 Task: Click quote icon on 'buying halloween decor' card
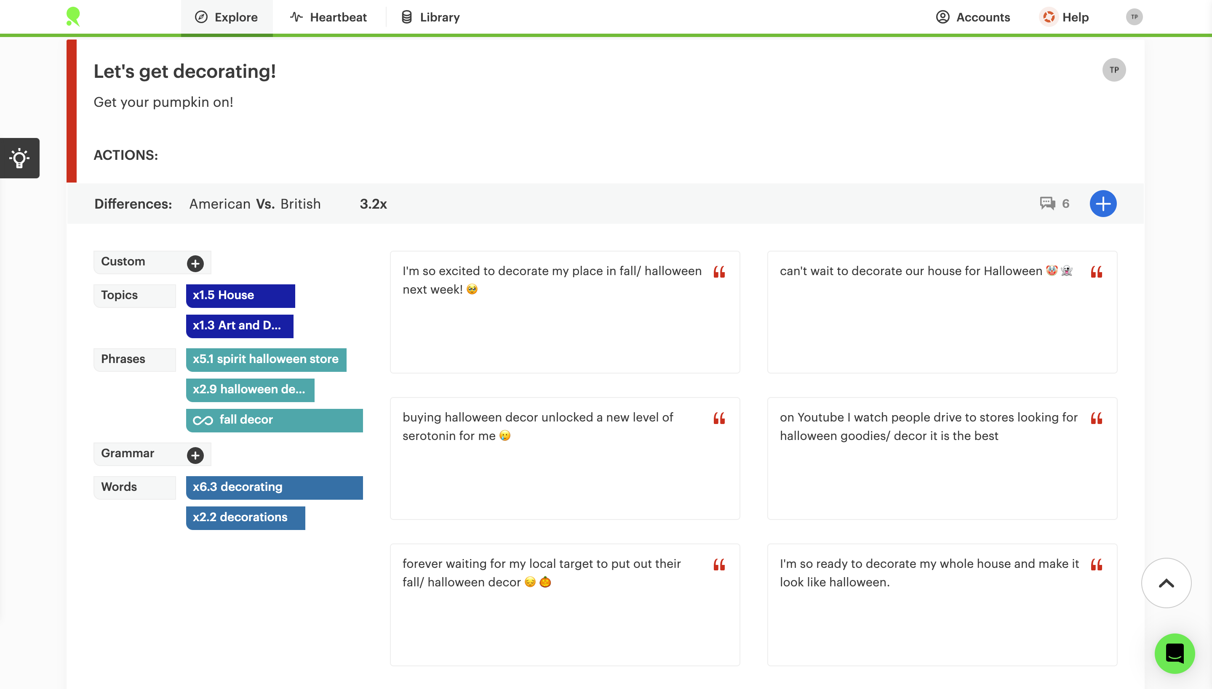tap(719, 418)
